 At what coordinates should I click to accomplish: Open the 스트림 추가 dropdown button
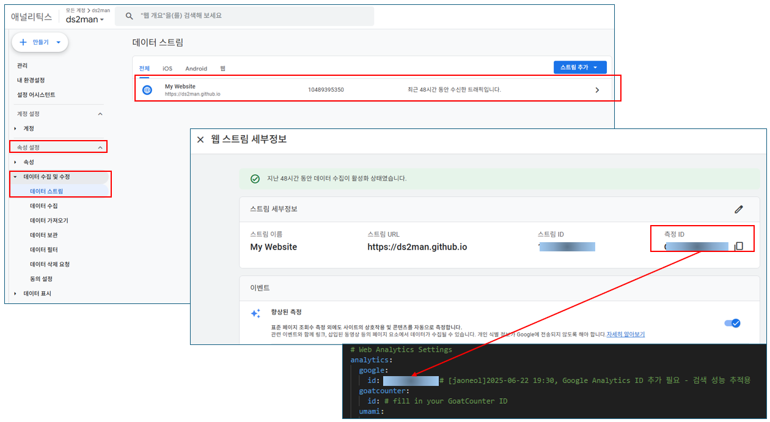(x=580, y=67)
